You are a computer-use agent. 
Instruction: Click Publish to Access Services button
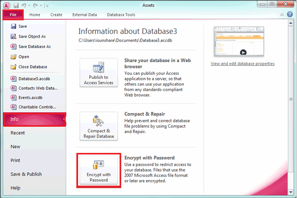pyautogui.click(x=99, y=73)
